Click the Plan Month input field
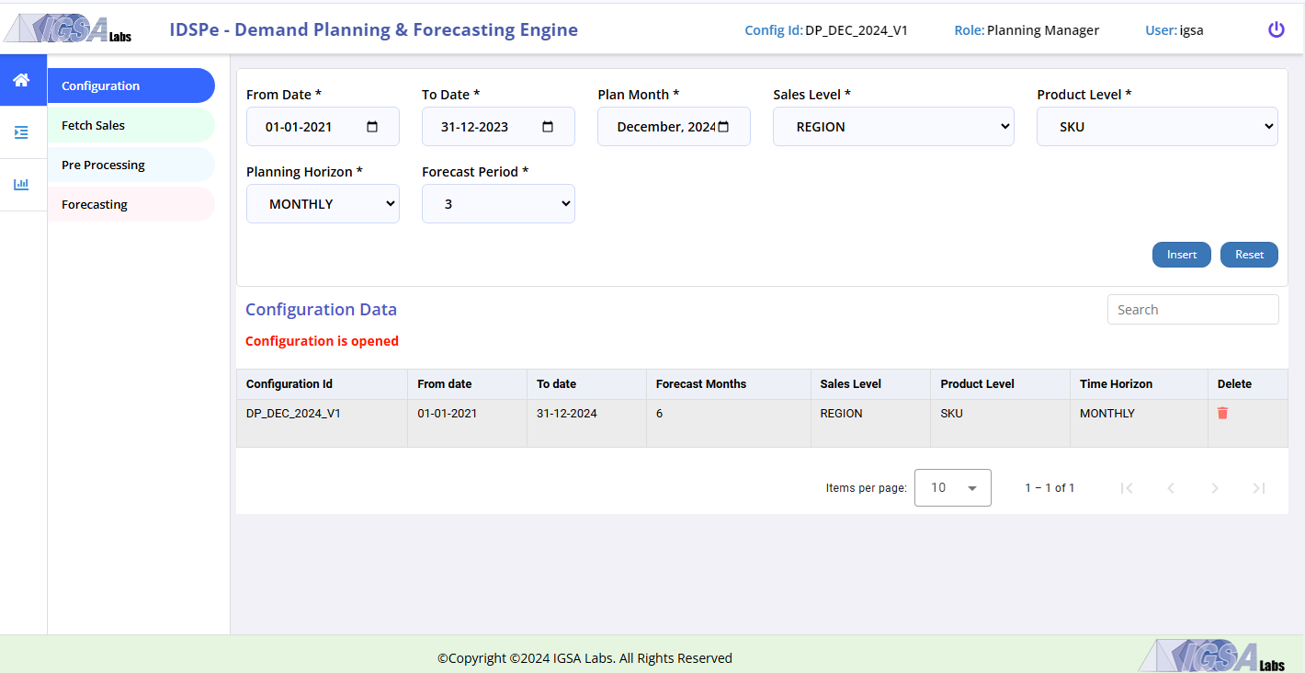Image resolution: width=1305 pixels, height=673 pixels. coord(674,127)
